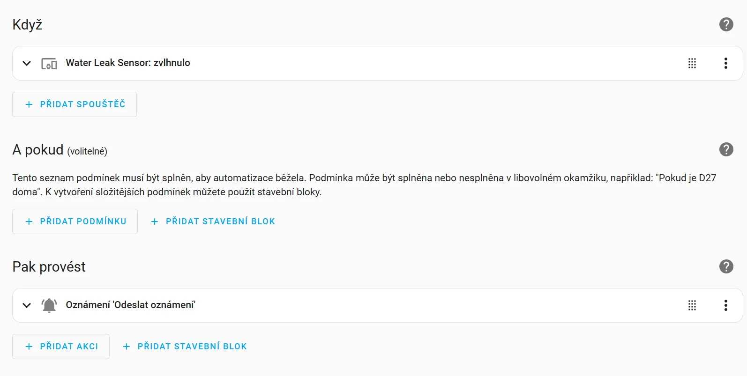Grab the Water Leak Sensor drag handle
Viewport: 747px width, 376px height.
coord(692,63)
